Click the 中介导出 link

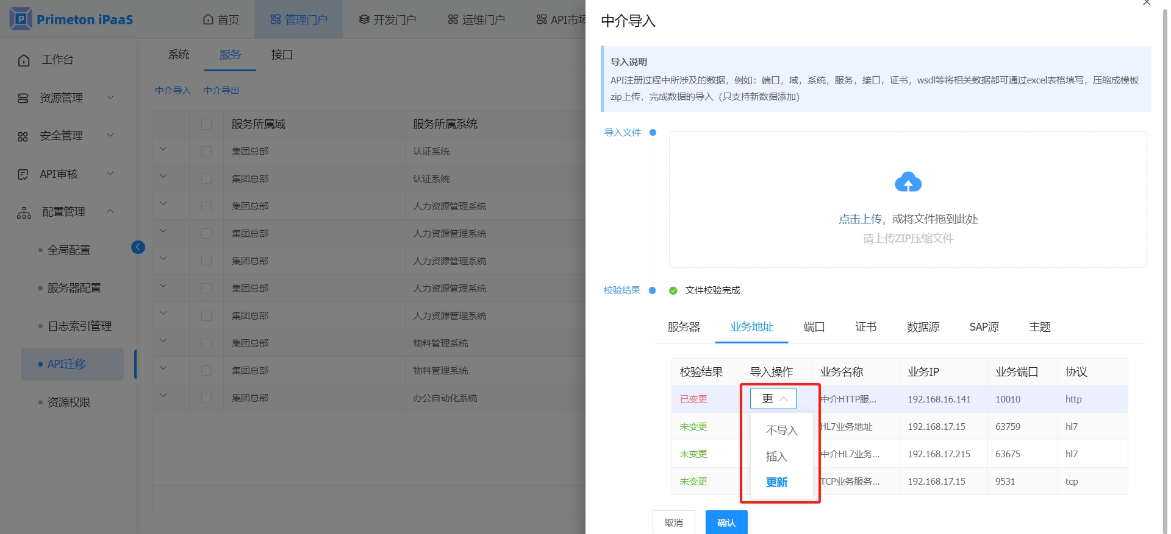tap(221, 91)
